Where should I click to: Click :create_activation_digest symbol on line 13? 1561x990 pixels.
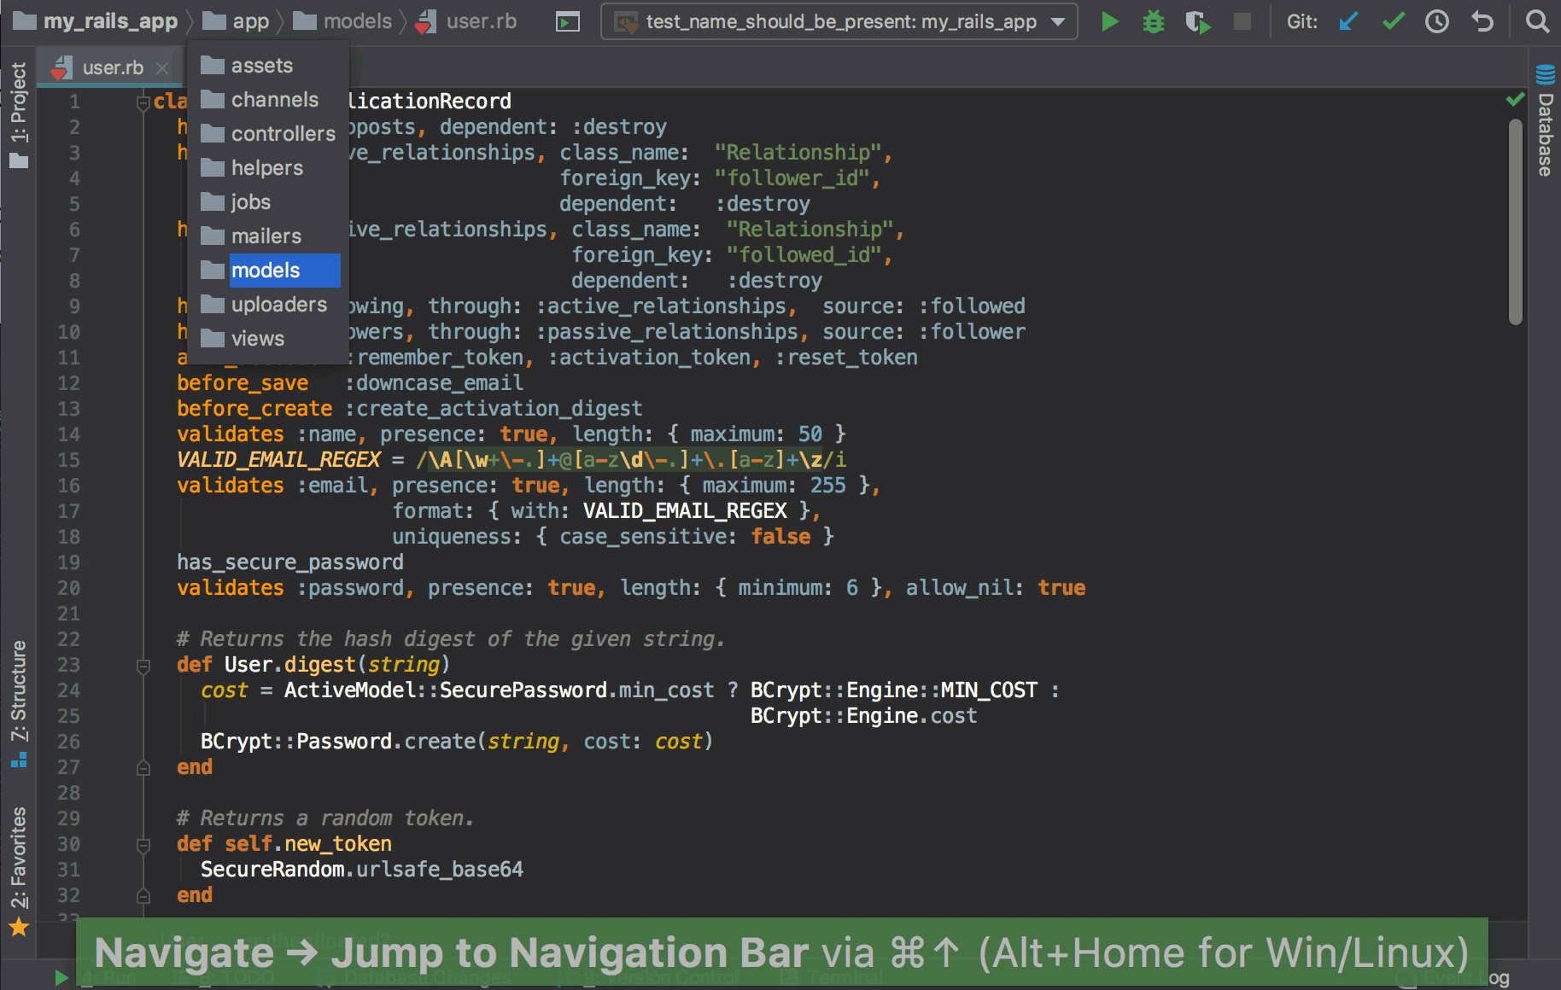(x=494, y=409)
